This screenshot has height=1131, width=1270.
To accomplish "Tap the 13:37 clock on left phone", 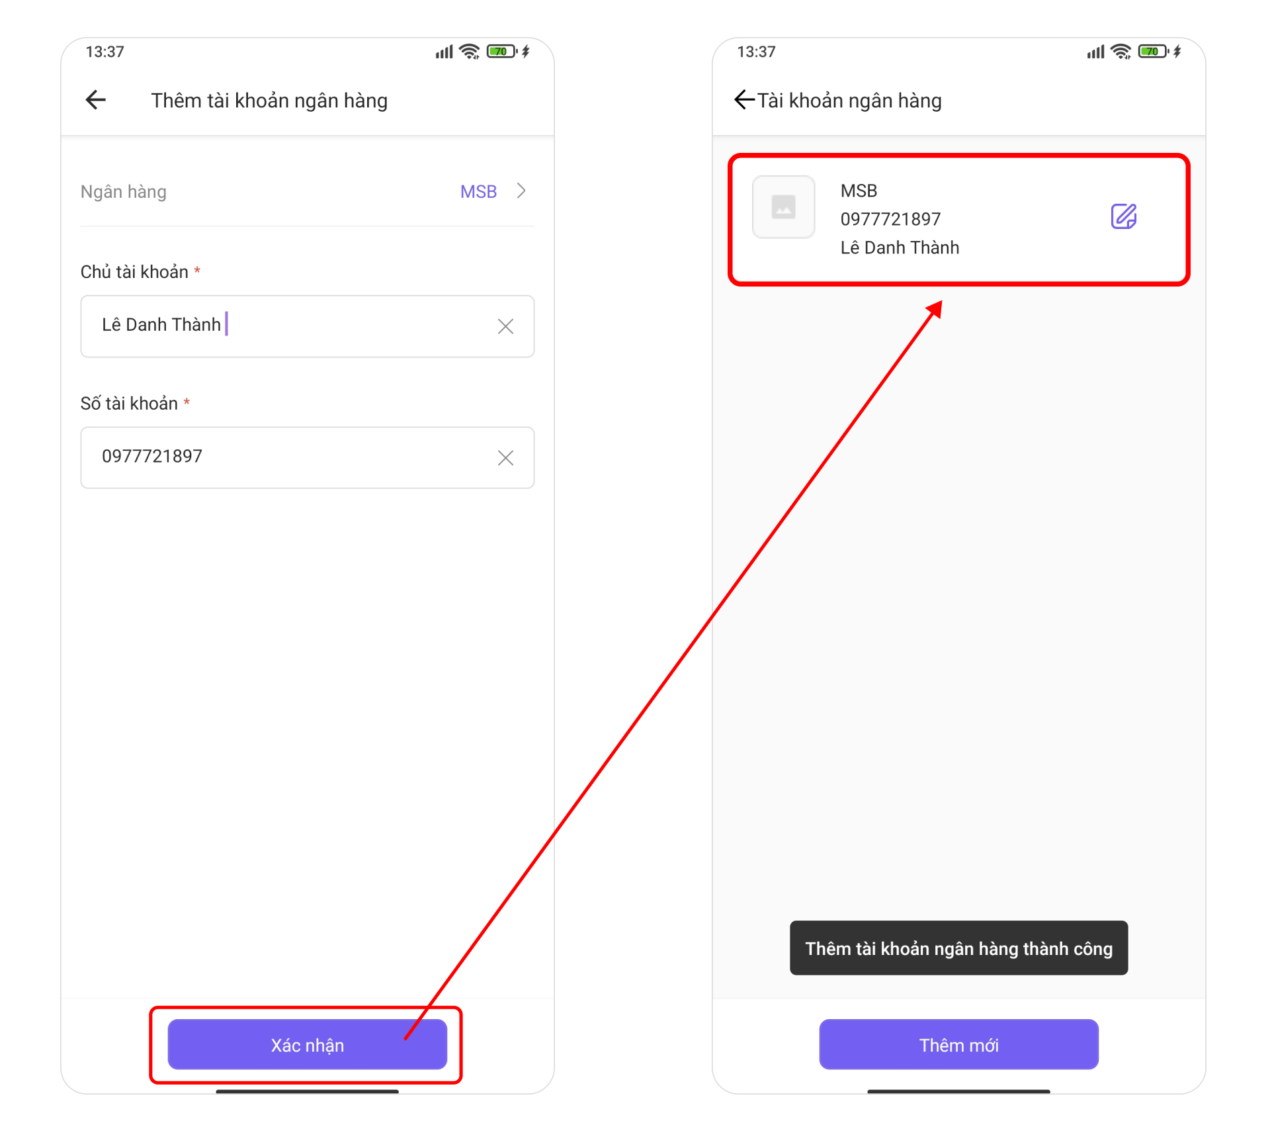I will coord(105,52).
